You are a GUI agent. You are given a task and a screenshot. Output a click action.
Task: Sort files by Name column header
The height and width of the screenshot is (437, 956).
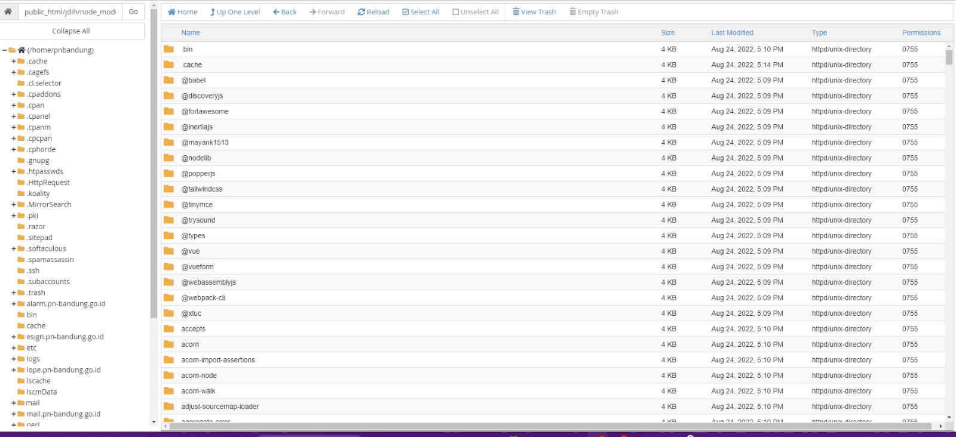tap(191, 33)
